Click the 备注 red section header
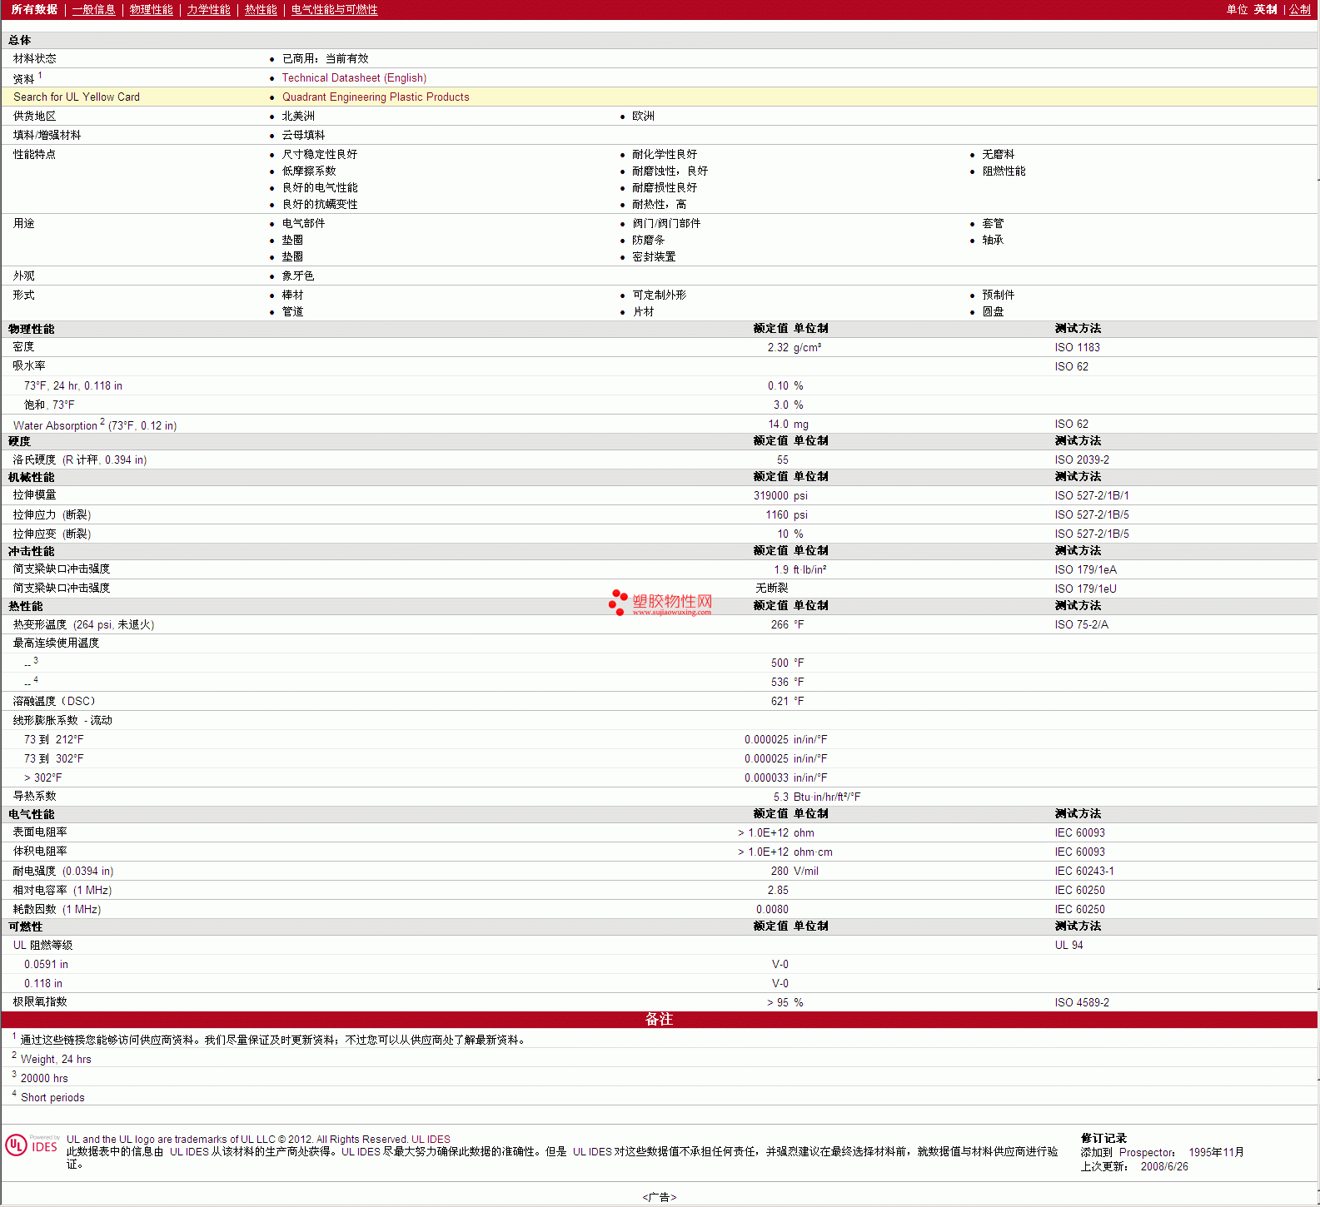Image resolution: width=1320 pixels, height=1207 pixels. pos(659,1020)
